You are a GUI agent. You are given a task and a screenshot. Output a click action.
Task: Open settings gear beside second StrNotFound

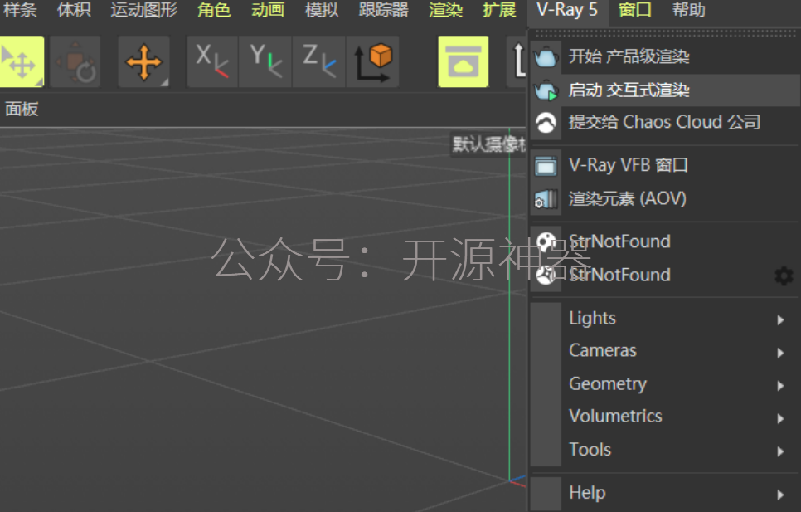pyautogui.click(x=784, y=276)
